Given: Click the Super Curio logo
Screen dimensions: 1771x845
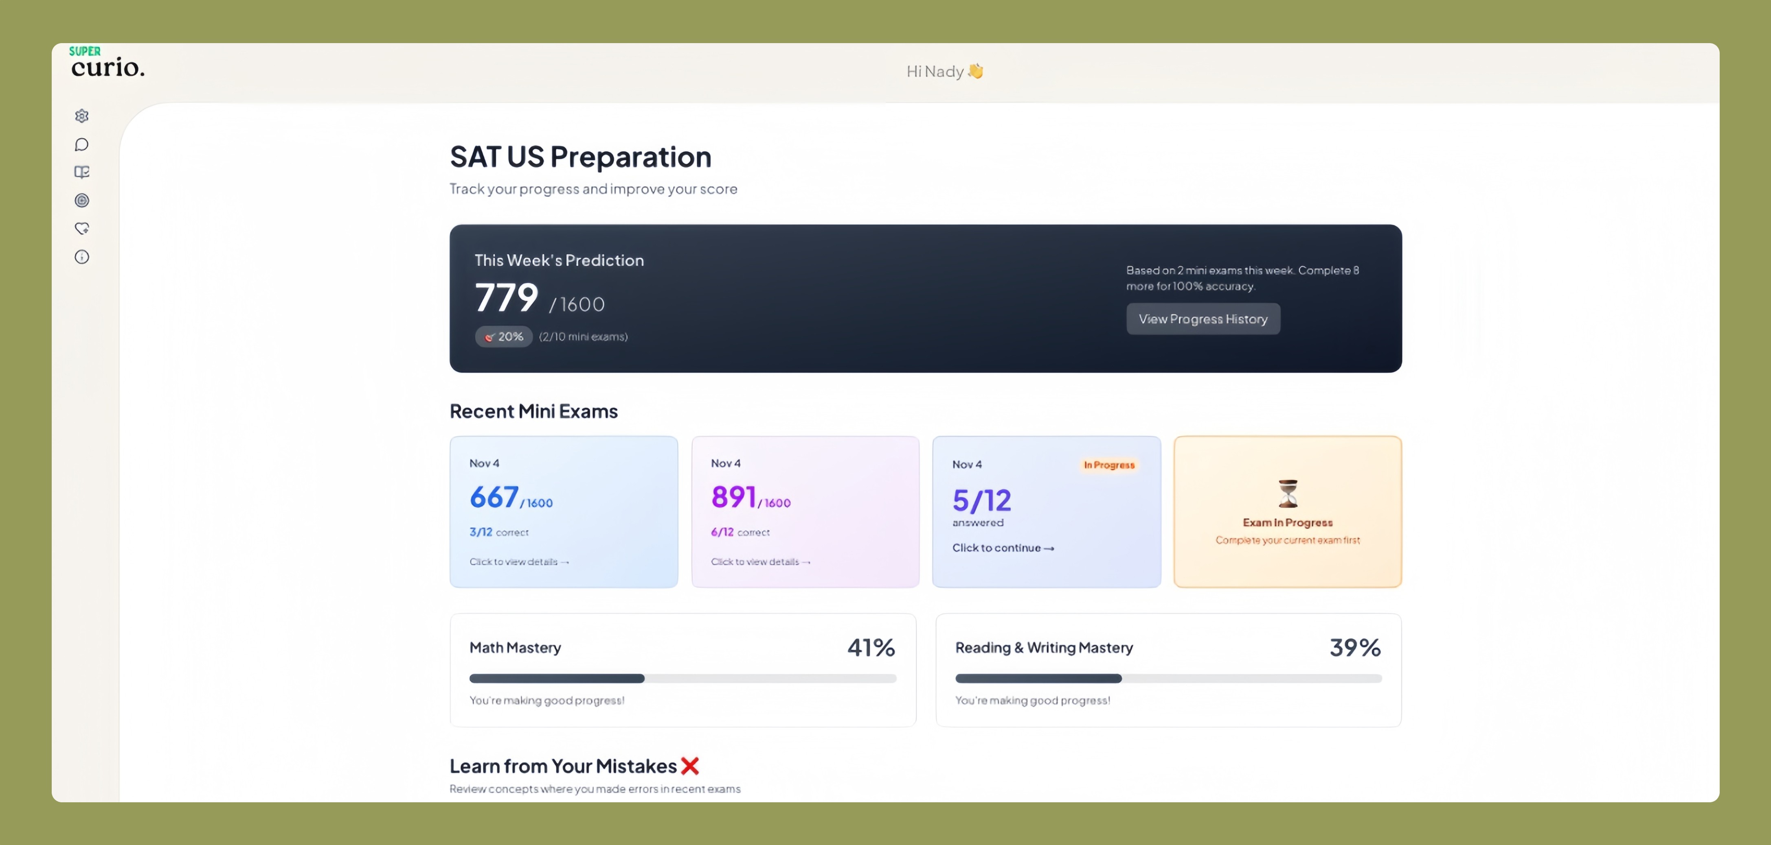Looking at the screenshot, I should 107,63.
